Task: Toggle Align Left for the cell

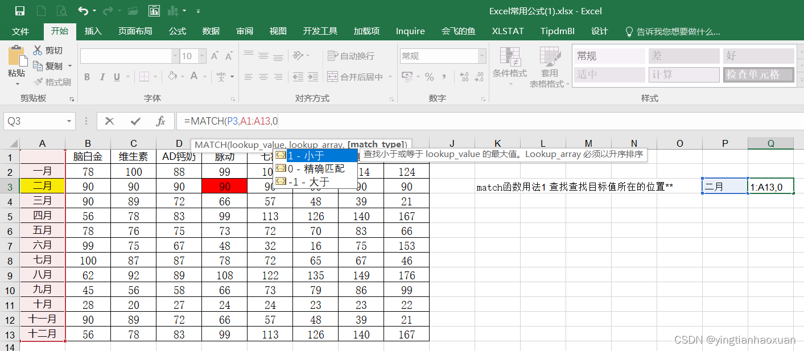Action: coord(248,77)
